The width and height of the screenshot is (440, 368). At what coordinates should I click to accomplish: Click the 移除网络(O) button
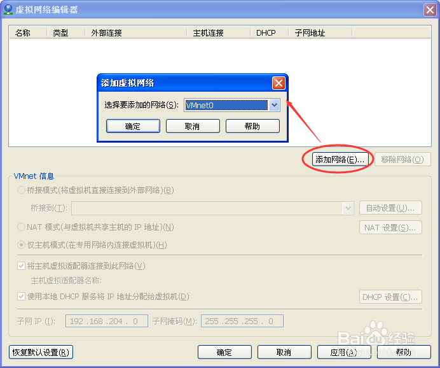click(402, 159)
